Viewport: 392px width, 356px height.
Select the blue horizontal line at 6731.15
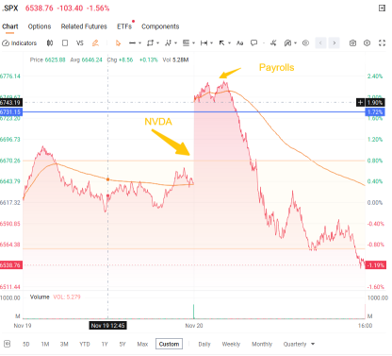point(193,111)
